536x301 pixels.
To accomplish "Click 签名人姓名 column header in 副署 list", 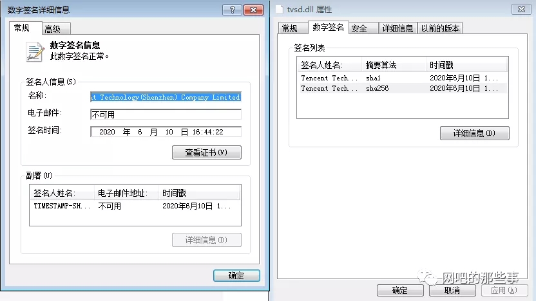I will tap(62, 193).
